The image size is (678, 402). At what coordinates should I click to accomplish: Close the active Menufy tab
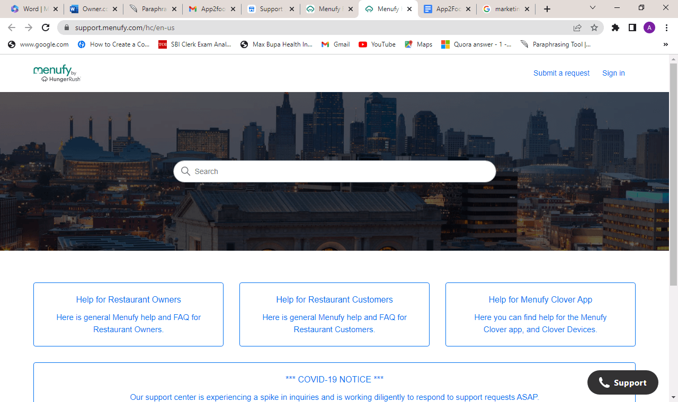click(409, 9)
